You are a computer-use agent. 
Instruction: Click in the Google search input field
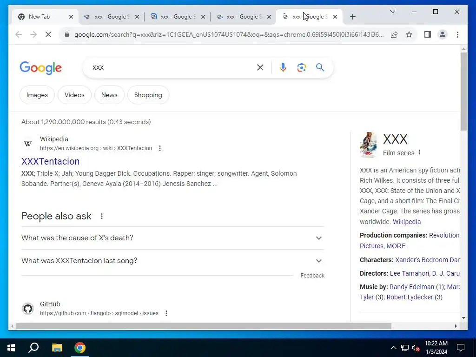click(173, 67)
